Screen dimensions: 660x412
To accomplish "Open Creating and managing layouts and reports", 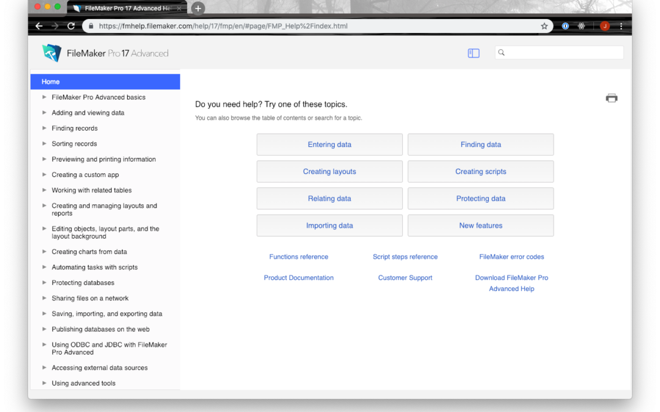I will click(x=104, y=209).
